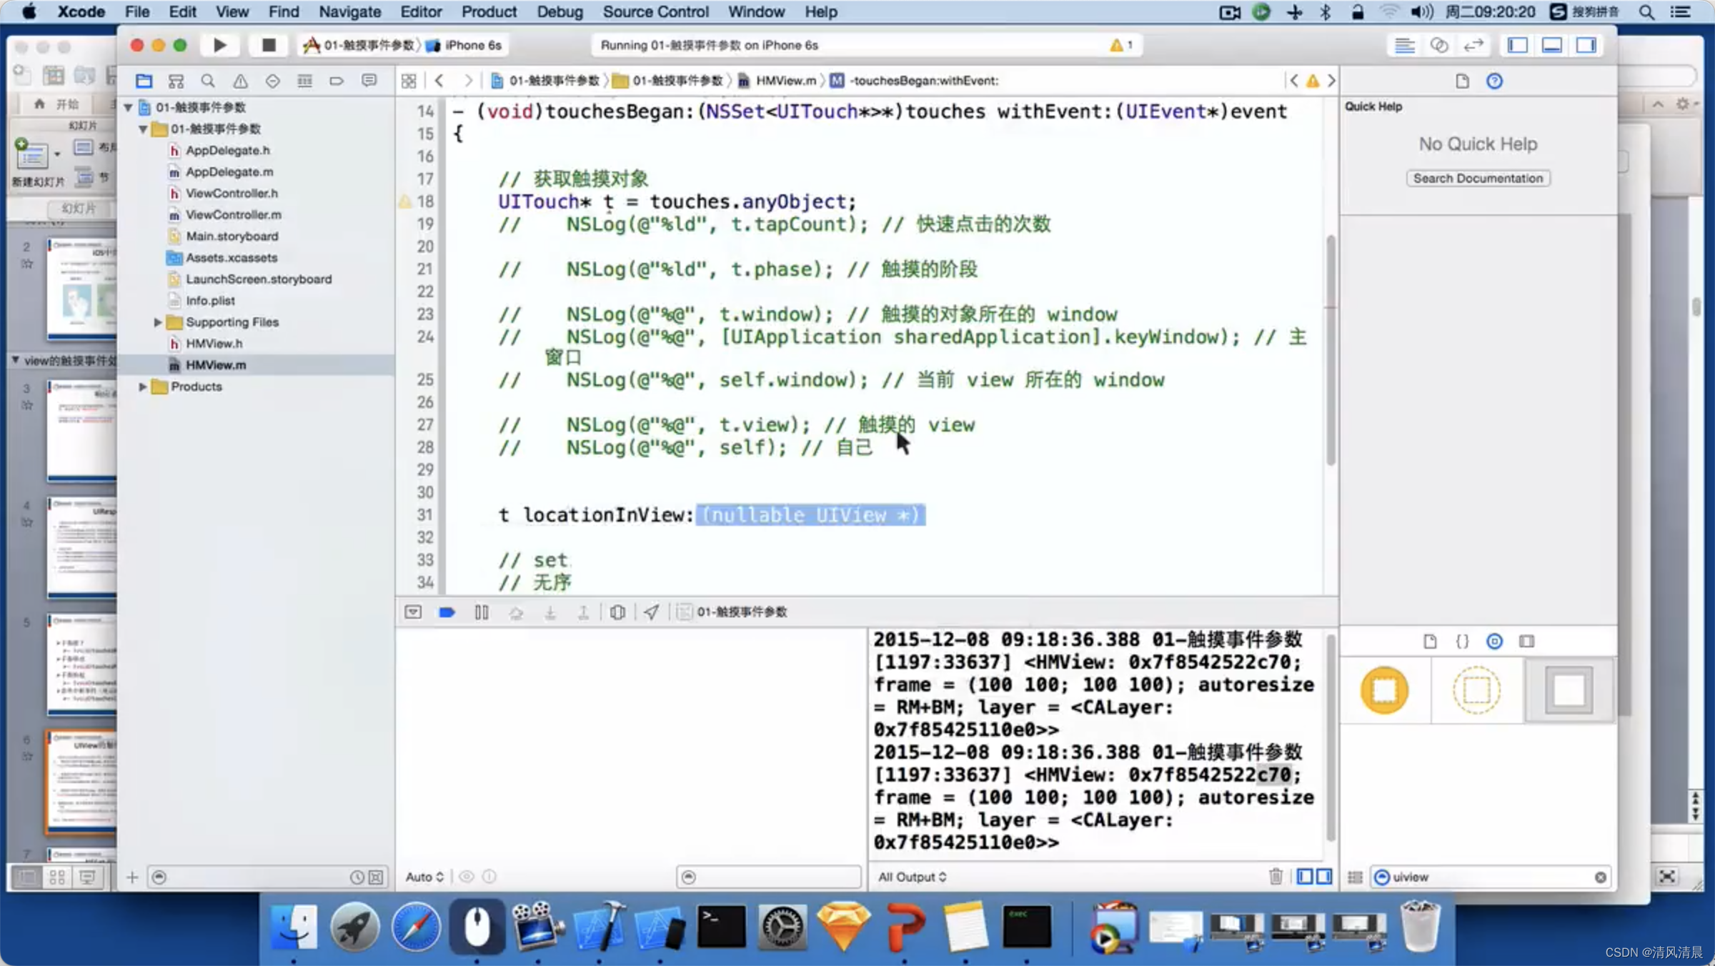Viewport: 1715px width, 966px height.
Task: Open Terminal from the Dock
Action: click(721, 927)
